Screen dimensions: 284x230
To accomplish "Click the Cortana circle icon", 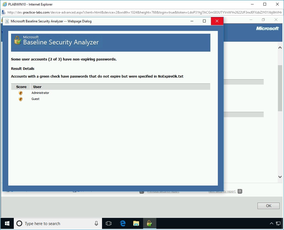I will pos(19,223).
